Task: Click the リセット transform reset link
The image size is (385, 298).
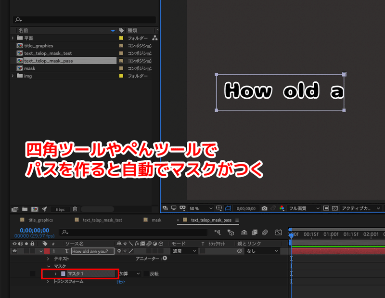Action: coord(121,282)
